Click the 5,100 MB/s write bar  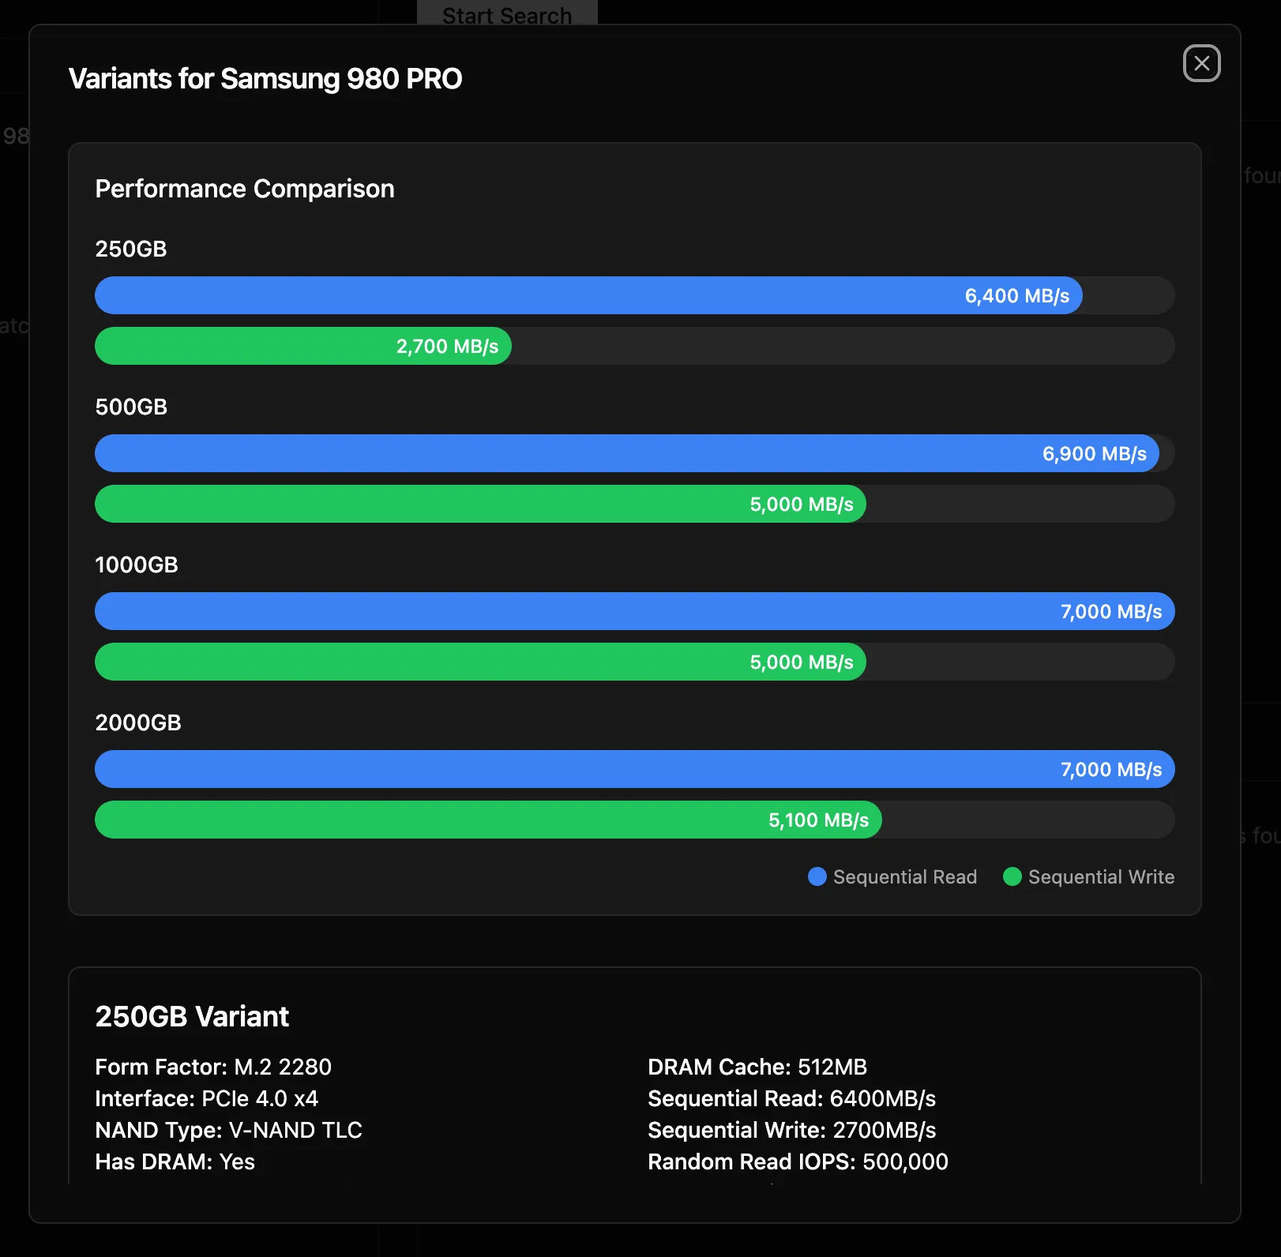pyautogui.click(x=487, y=820)
